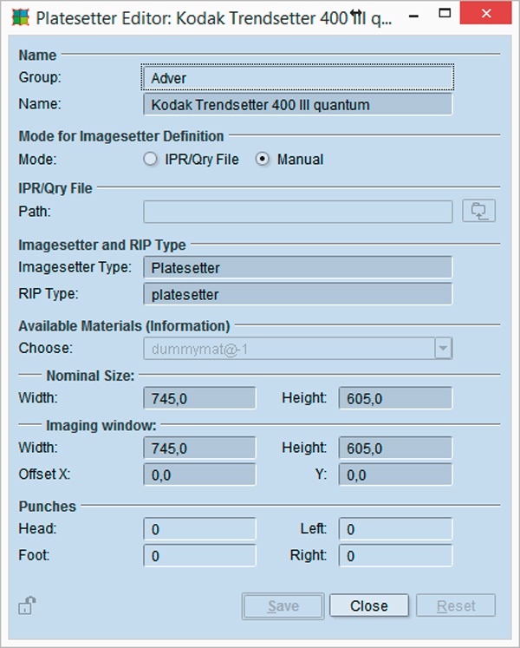
Task: Click the Offset X field
Action: click(199, 475)
